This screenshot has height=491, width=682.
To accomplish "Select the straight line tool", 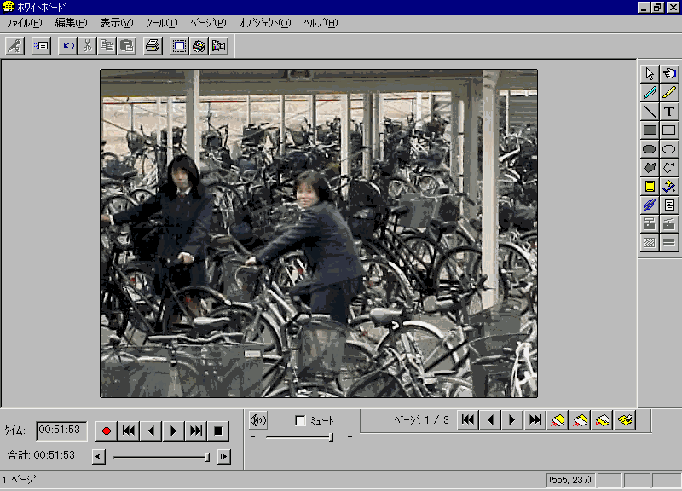I will [x=650, y=112].
